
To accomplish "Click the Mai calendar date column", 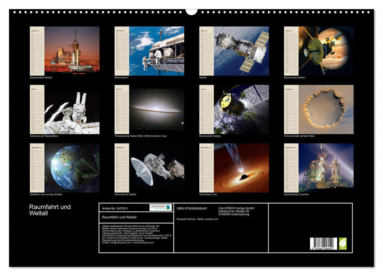I will (x=37, y=110).
